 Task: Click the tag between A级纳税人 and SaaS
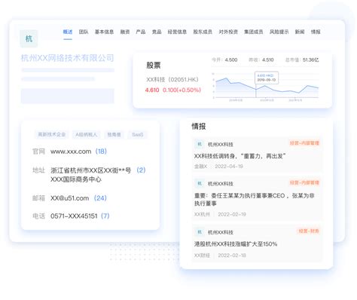click(114, 135)
